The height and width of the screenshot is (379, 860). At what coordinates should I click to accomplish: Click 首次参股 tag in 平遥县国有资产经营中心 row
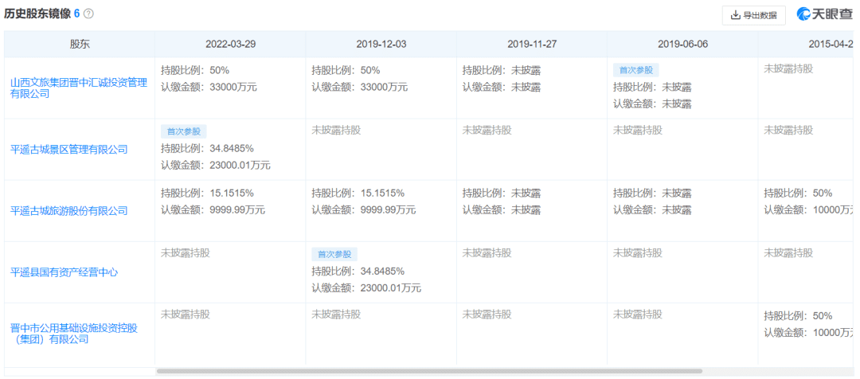(x=334, y=255)
